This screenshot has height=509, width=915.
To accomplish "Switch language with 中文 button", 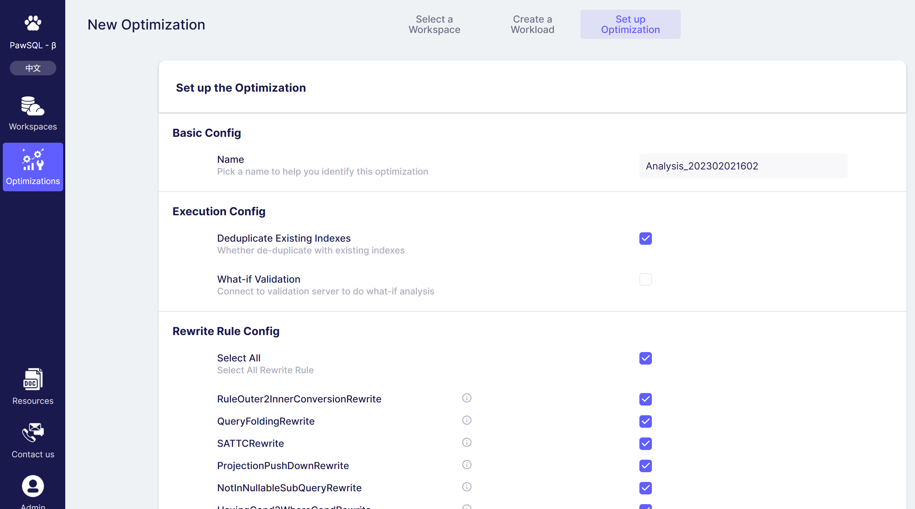I will click(33, 68).
